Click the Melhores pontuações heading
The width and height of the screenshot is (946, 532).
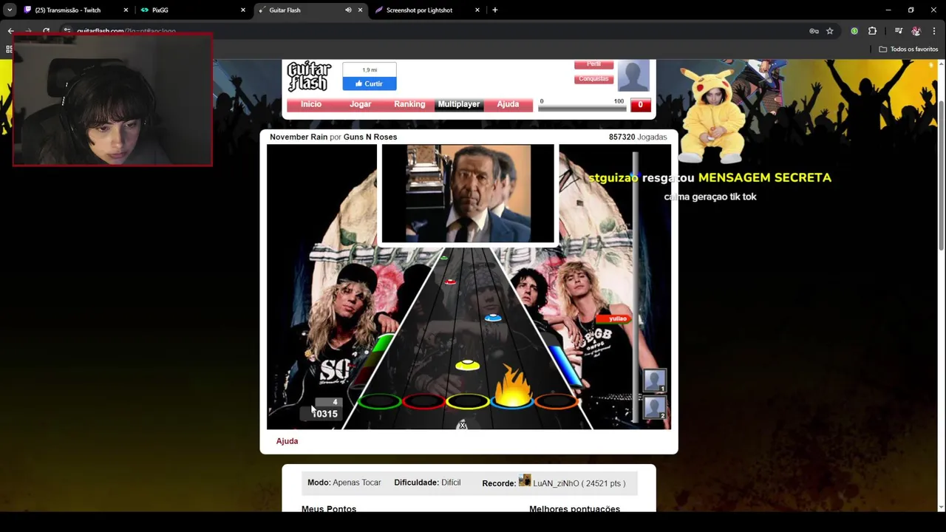click(x=574, y=508)
